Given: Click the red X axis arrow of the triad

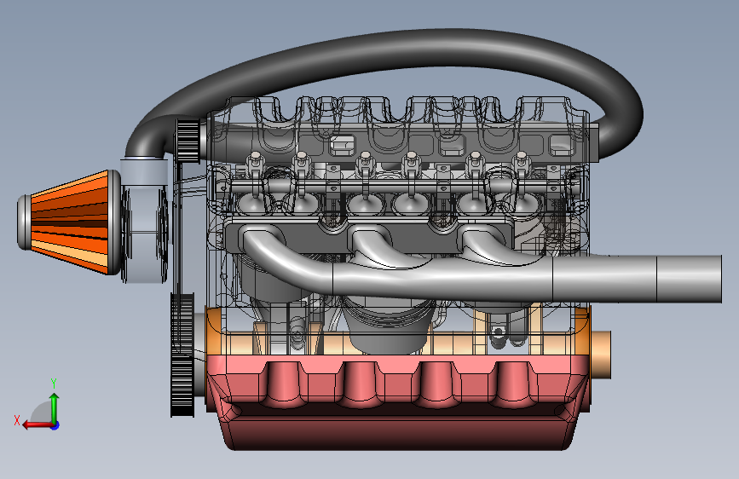Looking at the screenshot, I should [x=38, y=425].
